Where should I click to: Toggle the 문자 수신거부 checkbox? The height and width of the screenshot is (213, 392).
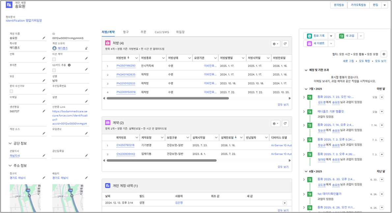[12, 91]
